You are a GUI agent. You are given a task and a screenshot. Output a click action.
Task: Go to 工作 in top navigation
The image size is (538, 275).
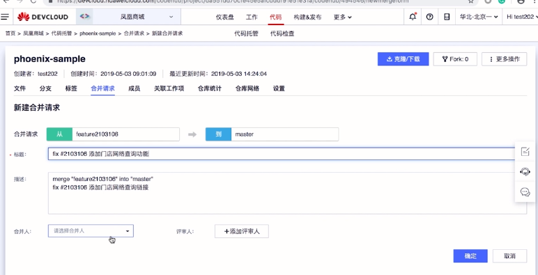[252, 17]
